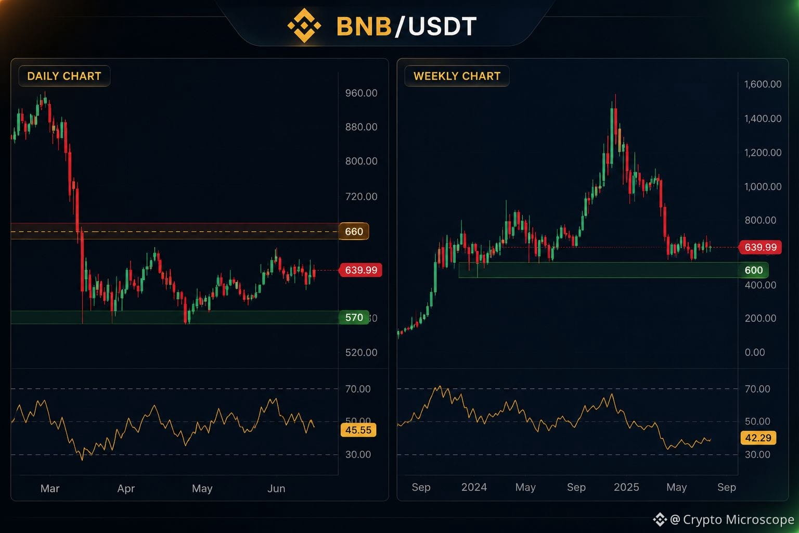Image resolution: width=799 pixels, height=533 pixels.
Task: Click the 800.00 label on daily chart axis
Action: pos(361,161)
